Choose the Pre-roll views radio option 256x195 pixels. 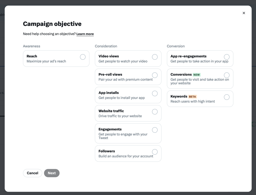155,75
